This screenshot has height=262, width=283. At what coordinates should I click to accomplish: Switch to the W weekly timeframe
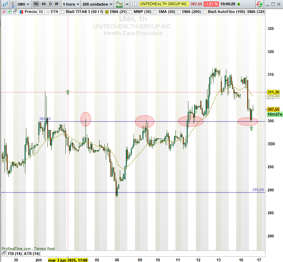pos(57,4)
